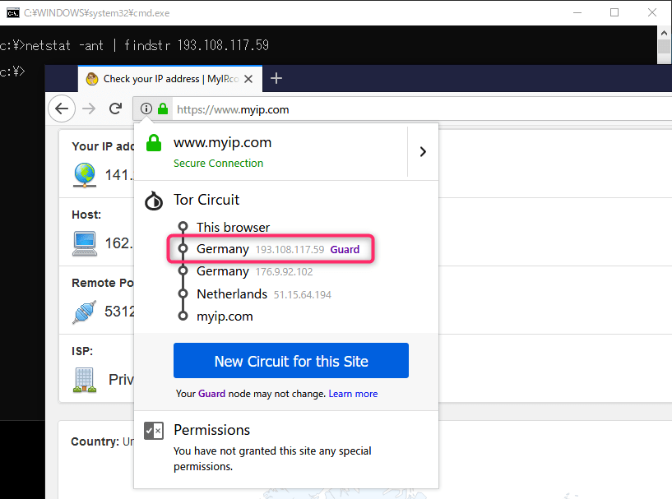Click the tab's MyIP favicon
672x499 pixels.
pyautogui.click(x=92, y=79)
